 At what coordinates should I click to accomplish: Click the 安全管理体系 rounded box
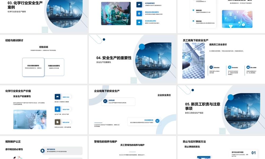[x=144, y=121]
